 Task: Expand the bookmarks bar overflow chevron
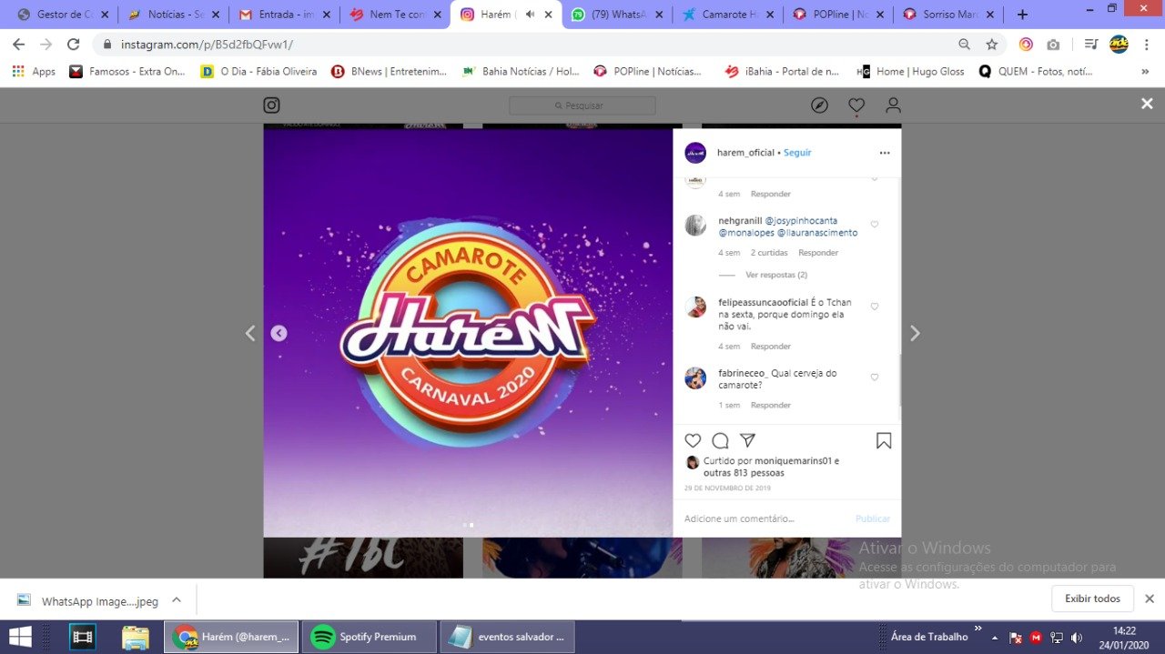click(x=1144, y=71)
